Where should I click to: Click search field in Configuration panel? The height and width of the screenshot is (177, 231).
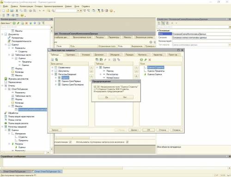pyautogui.click(x=25, y=27)
